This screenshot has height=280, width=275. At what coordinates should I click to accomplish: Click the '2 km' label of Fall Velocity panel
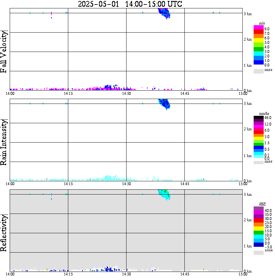[247, 39]
